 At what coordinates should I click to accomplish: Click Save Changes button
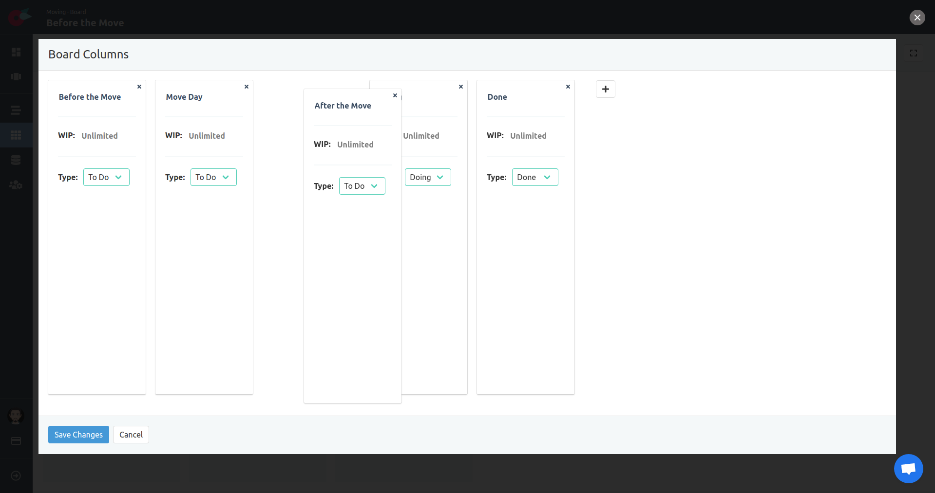point(78,435)
